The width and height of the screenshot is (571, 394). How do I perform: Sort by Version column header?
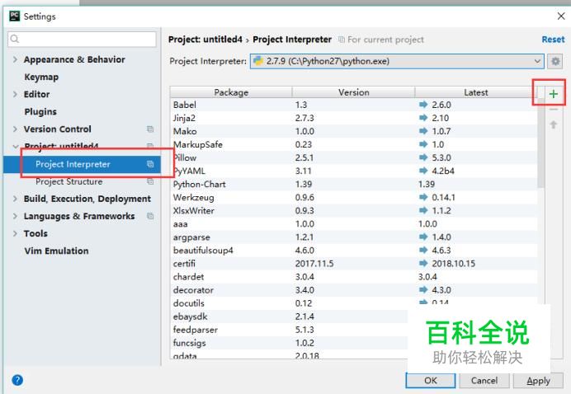coord(354,92)
